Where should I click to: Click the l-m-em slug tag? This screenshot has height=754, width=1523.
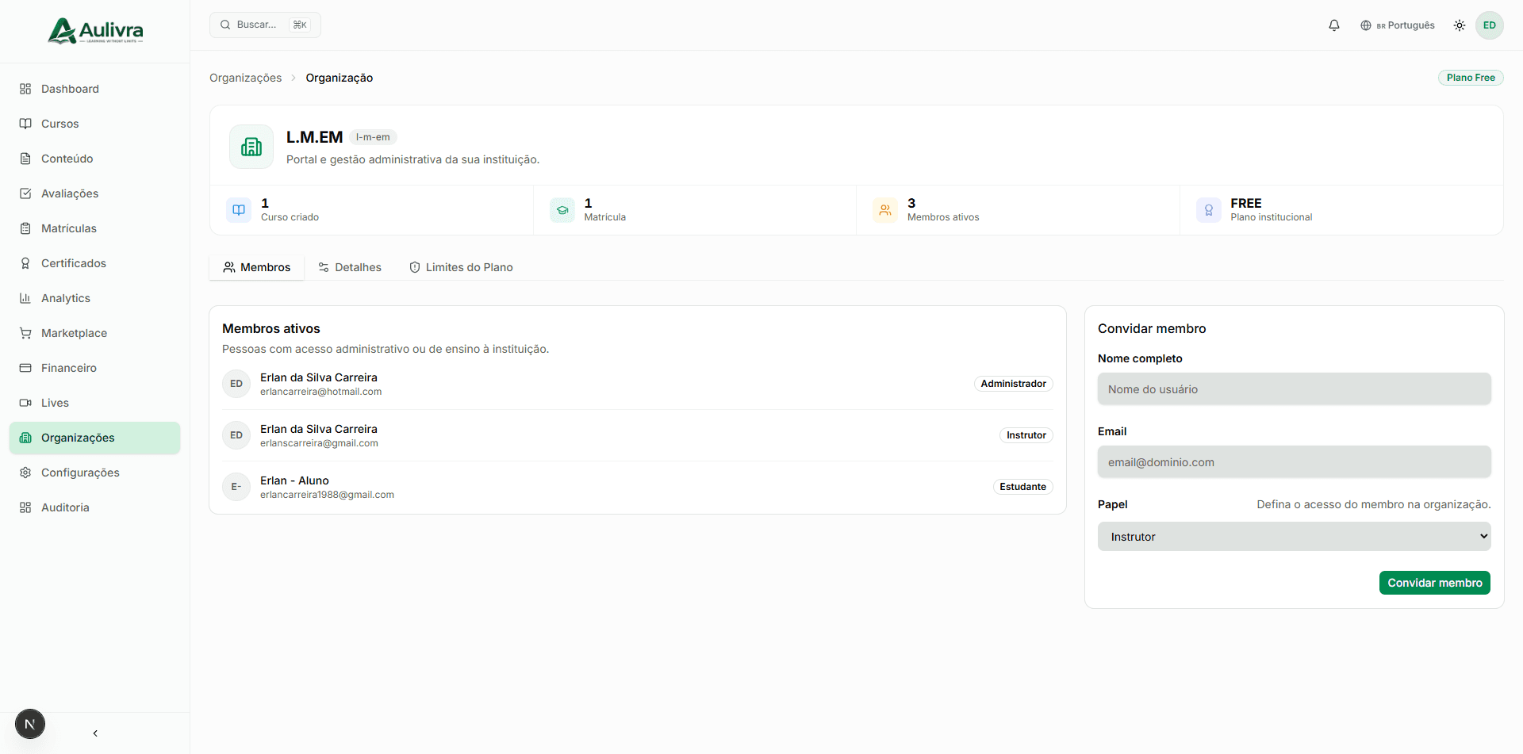373,137
